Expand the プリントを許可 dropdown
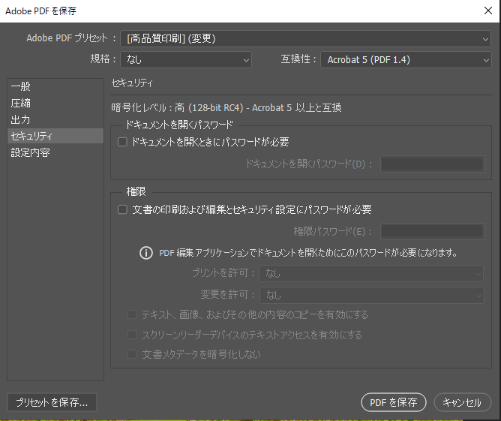The height and width of the screenshot is (421, 501). click(371, 274)
